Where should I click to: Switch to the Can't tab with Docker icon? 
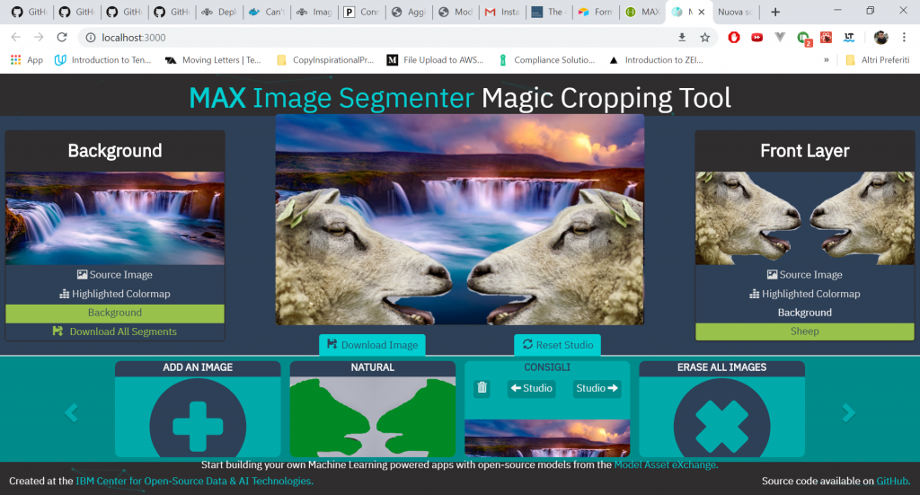pyautogui.click(x=266, y=12)
